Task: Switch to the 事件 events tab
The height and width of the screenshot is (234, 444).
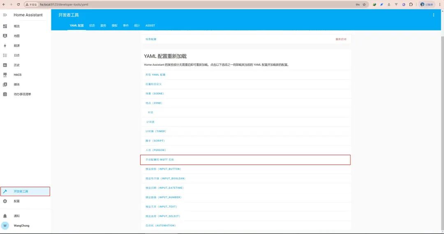Action: pyautogui.click(x=126, y=25)
